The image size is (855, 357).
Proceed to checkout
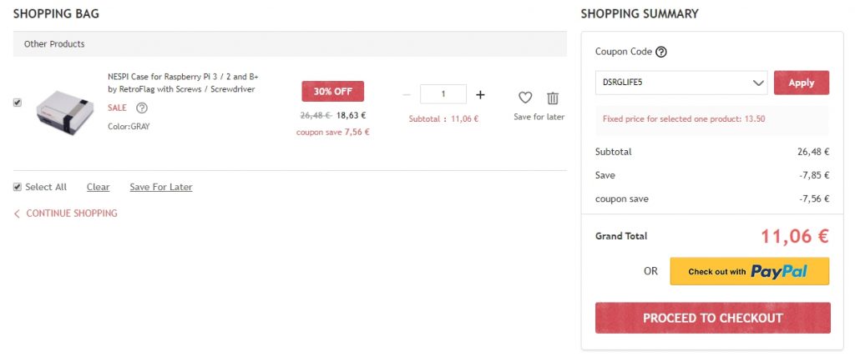[x=712, y=318]
